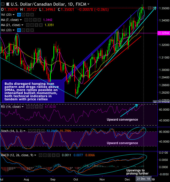The height and width of the screenshot is (182, 170).
Task: Expand lower Vol (20) dropdown arrow
Action: pos(14,30)
